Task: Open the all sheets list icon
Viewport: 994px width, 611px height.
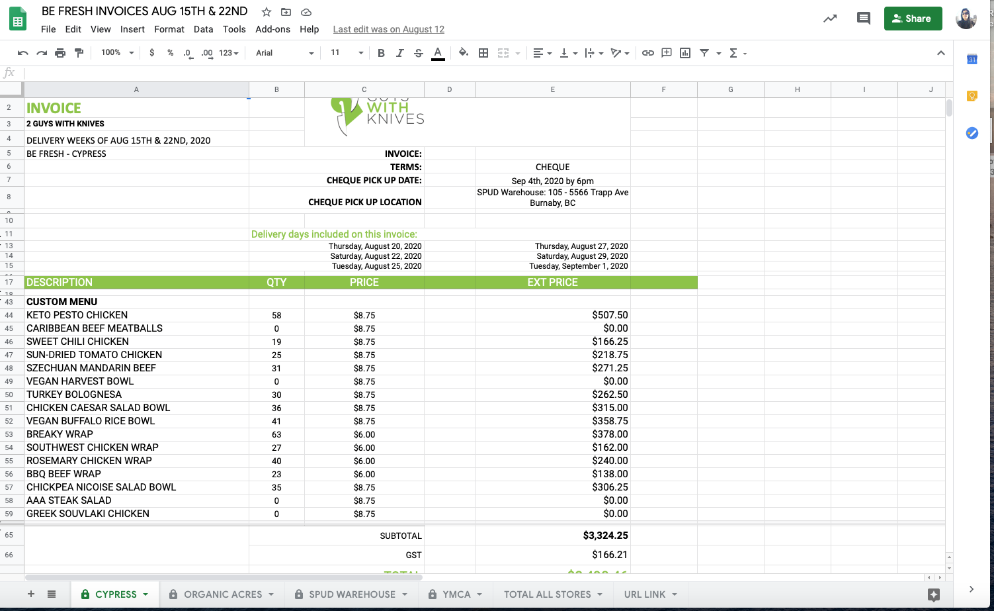Action: pos(52,594)
